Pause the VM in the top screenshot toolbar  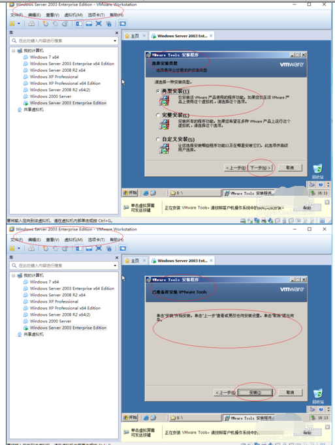point(12,24)
